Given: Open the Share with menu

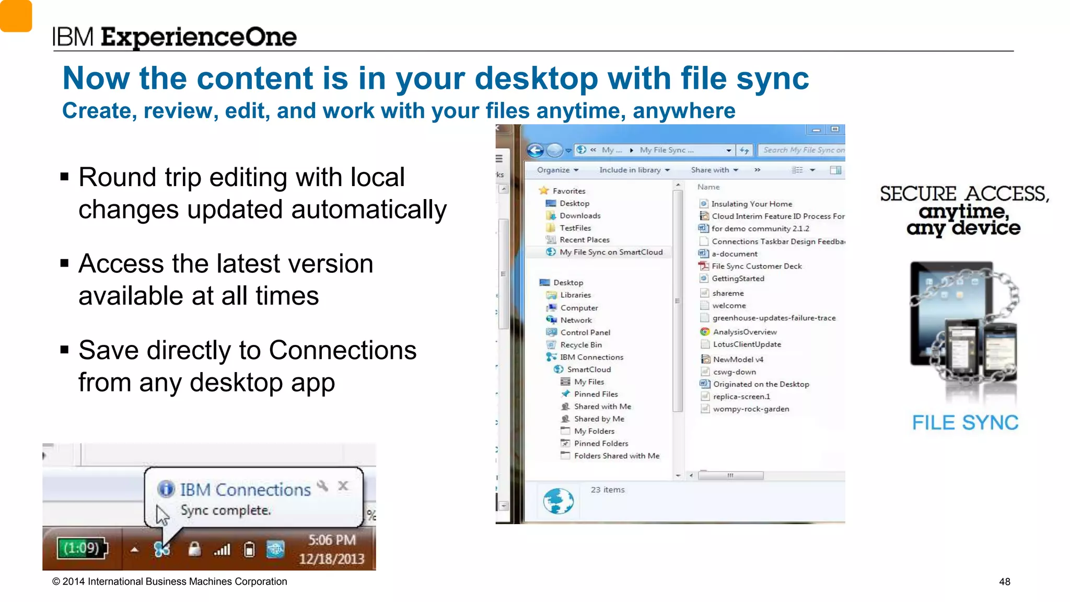Looking at the screenshot, I should coord(714,170).
